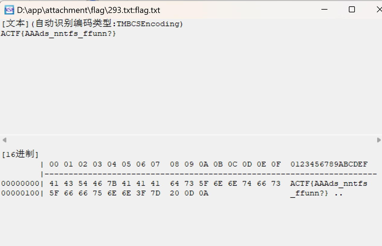Minimize the 293.txt:flag.txt window
The image size is (382, 246).
pos(324,10)
